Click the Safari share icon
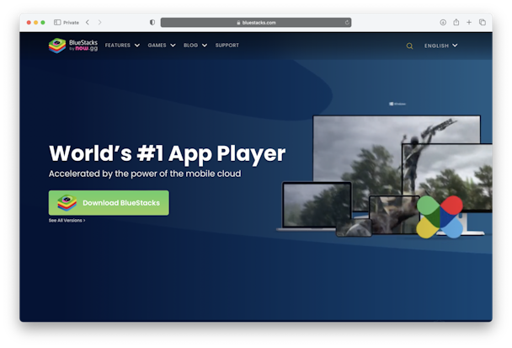 tap(456, 22)
